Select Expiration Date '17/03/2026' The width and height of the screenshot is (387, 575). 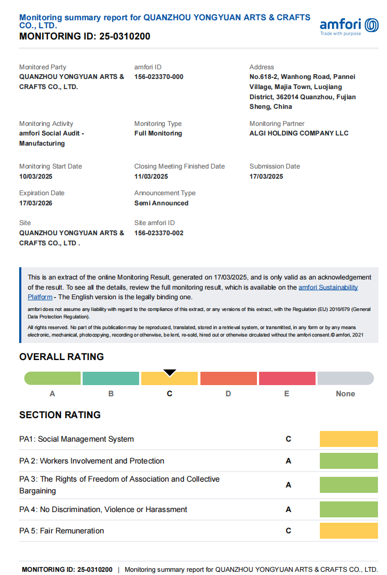pos(36,203)
